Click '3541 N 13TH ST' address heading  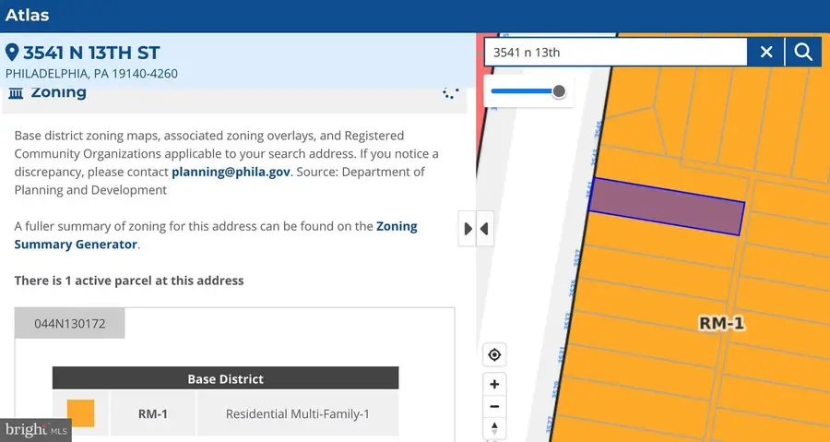click(91, 53)
